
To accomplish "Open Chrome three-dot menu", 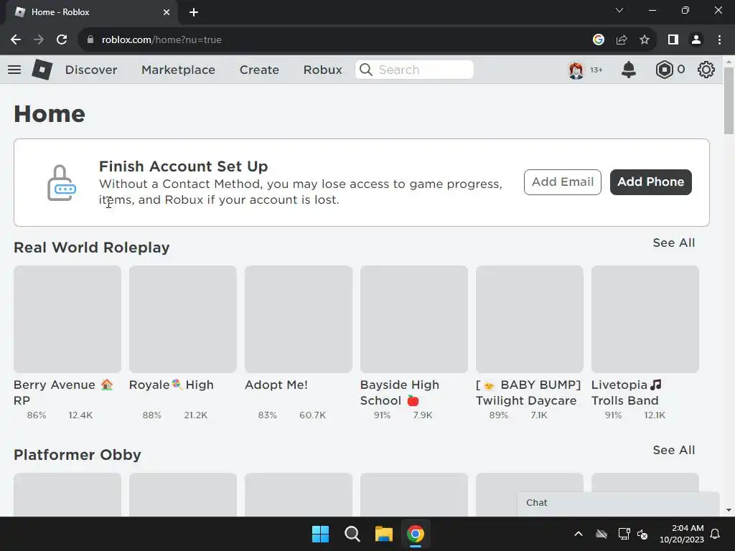I will pyautogui.click(x=719, y=40).
